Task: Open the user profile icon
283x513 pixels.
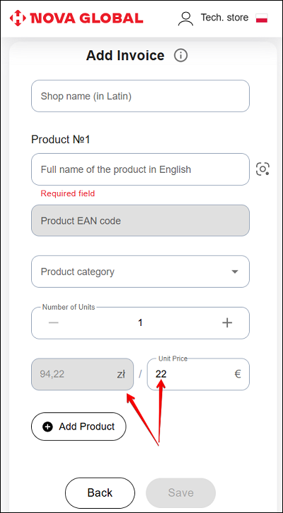Action: point(185,18)
